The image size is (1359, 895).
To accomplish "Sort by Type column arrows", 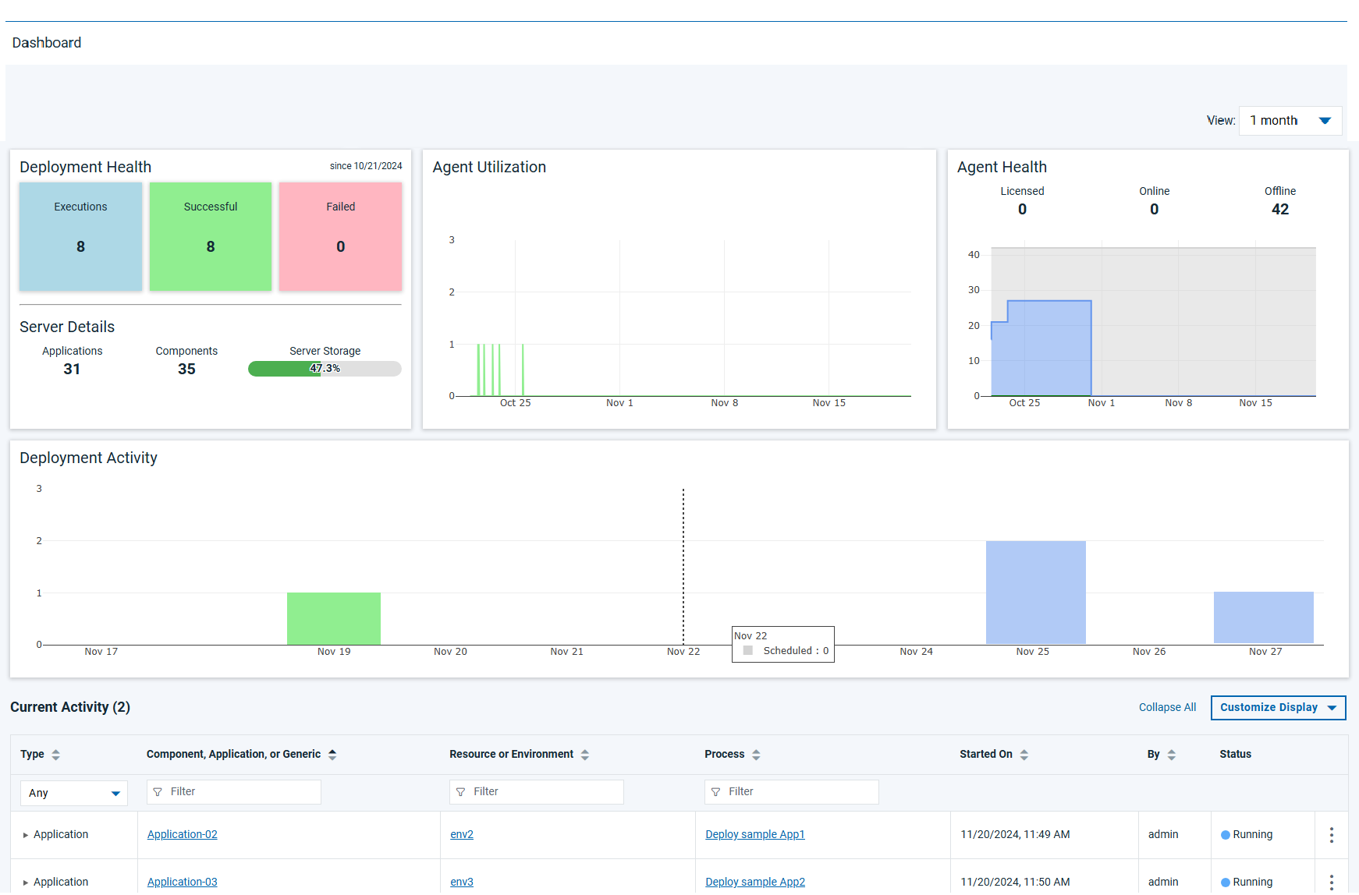I will coord(55,755).
